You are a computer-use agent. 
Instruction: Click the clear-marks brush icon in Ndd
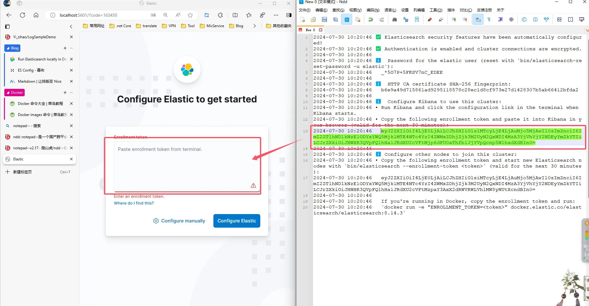(441, 19)
